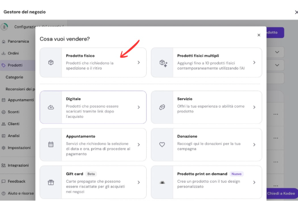Close the Gestore del negozio window
This screenshot has height=201, width=298.
pos(296,12)
